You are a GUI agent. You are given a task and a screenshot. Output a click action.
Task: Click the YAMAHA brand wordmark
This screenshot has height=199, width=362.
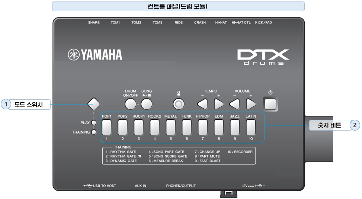coord(101,55)
